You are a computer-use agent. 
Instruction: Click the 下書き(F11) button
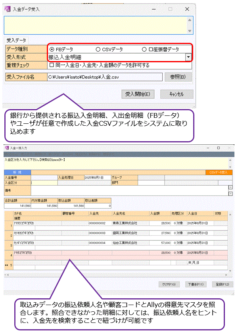[x=196, y=284]
